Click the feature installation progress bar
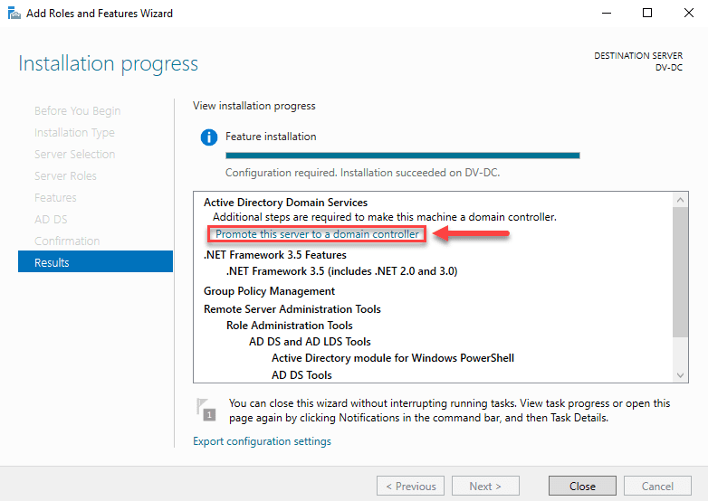The image size is (708, 501). 402,156
